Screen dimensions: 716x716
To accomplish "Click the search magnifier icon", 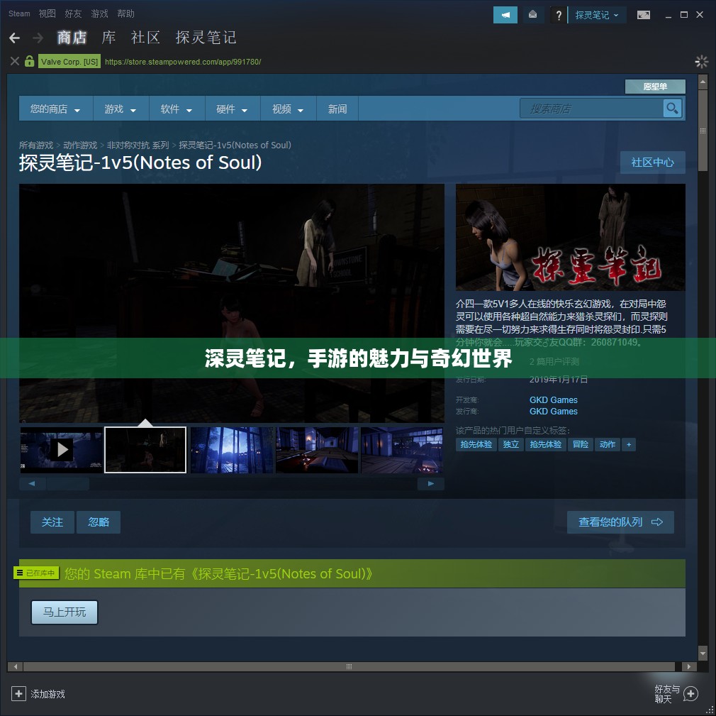I will (672, 109).
